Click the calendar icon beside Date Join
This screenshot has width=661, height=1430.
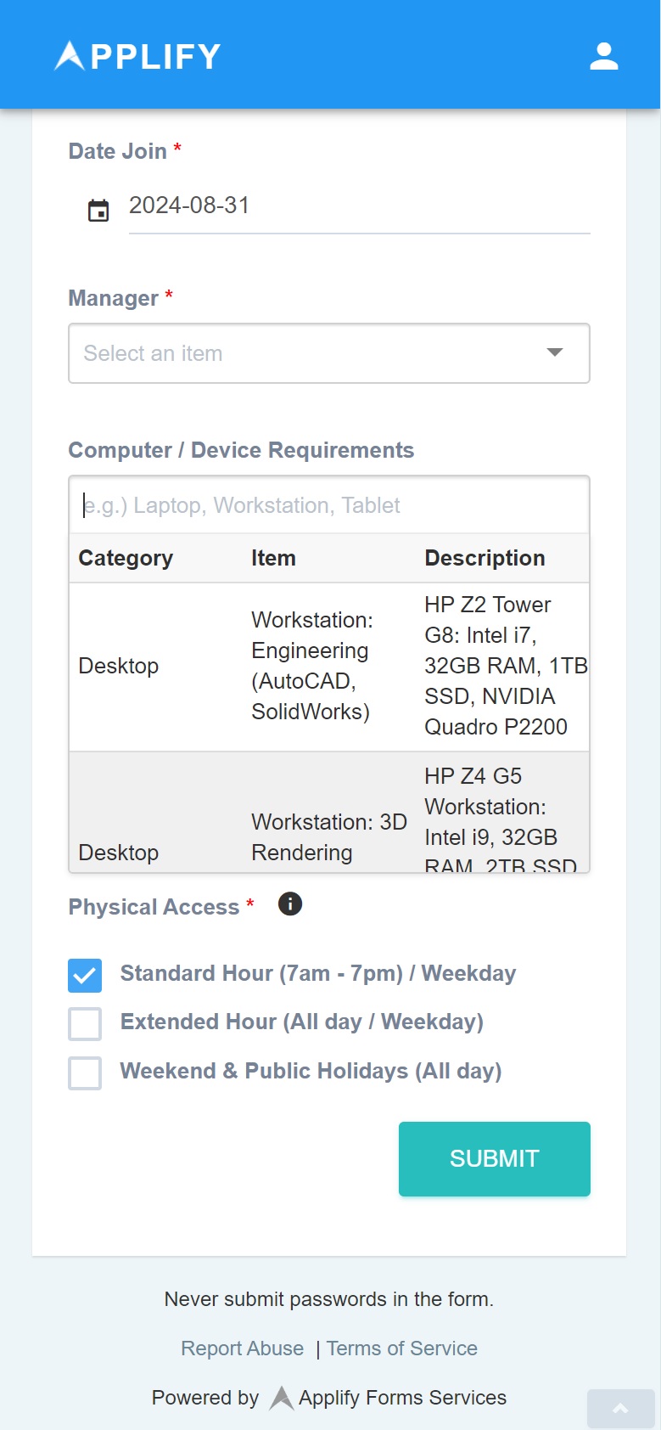click(x=98, y=210)
